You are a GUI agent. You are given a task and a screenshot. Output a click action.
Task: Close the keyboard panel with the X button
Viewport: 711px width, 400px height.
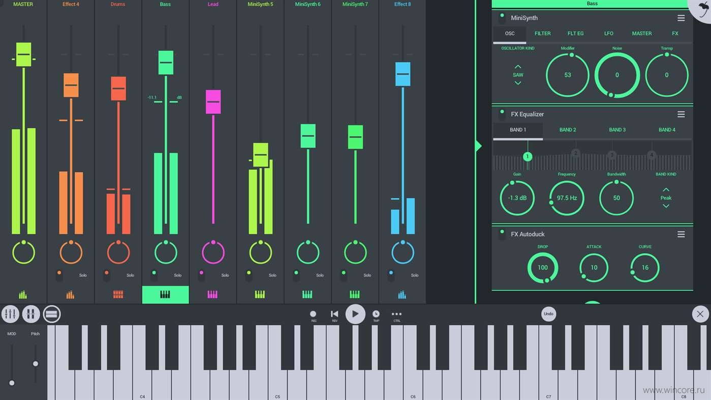(x=700, y=314)
